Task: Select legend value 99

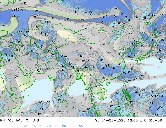Action: 71,126
